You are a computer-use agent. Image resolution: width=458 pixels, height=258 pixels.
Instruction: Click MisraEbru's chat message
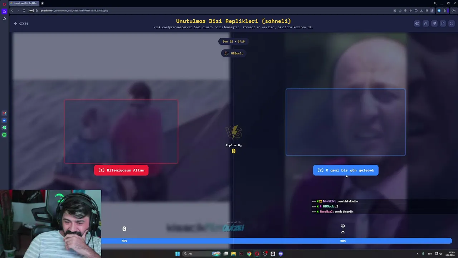coord(335,201)
